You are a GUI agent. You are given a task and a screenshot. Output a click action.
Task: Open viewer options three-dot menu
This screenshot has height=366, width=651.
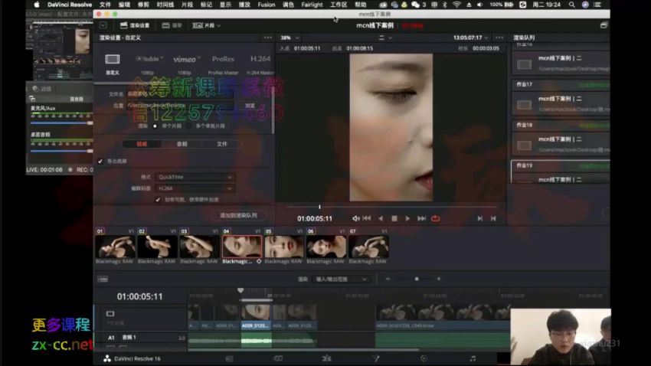[499, 38]
